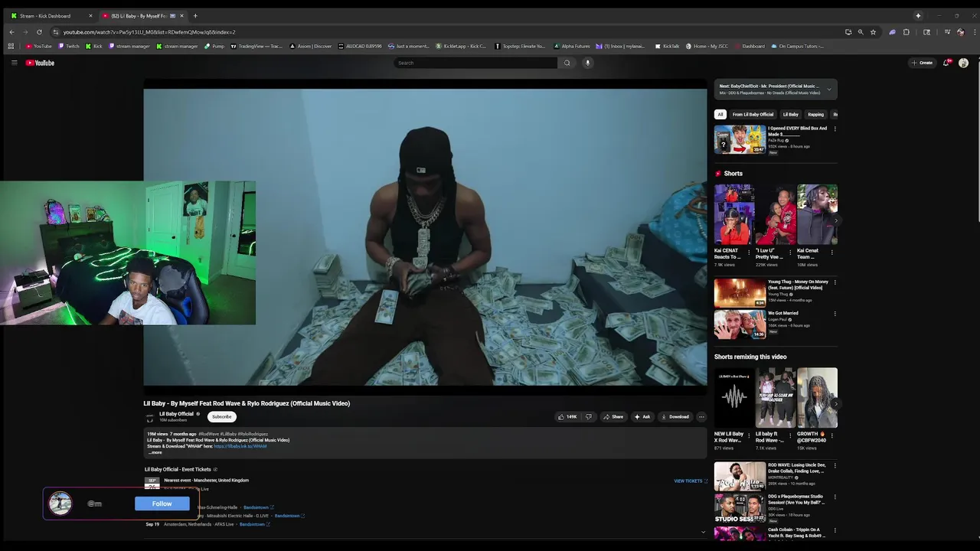Open Young Thug - Money On Money thumbnail
The height and width of the screenshot is (551, 980).
(740, 292)
